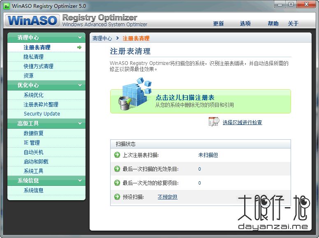Open 注册表碎片整理 in the sidebar
The width and height of the screenshot is (319, 238).
click(46, 104)
